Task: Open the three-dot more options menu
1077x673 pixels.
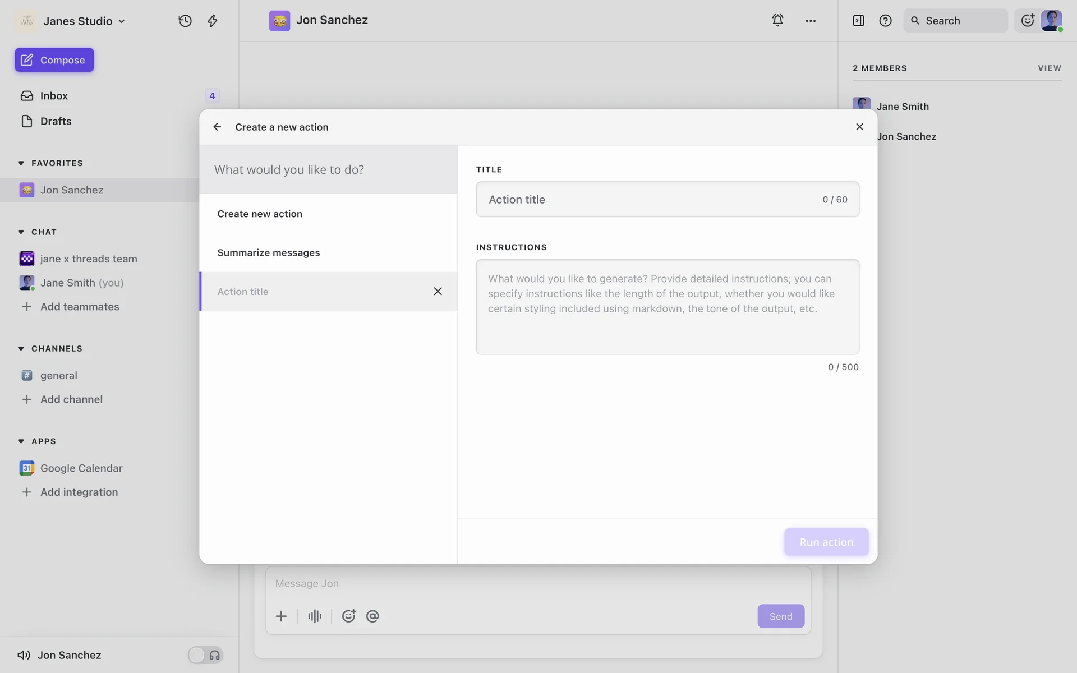Action: point(811,21)
